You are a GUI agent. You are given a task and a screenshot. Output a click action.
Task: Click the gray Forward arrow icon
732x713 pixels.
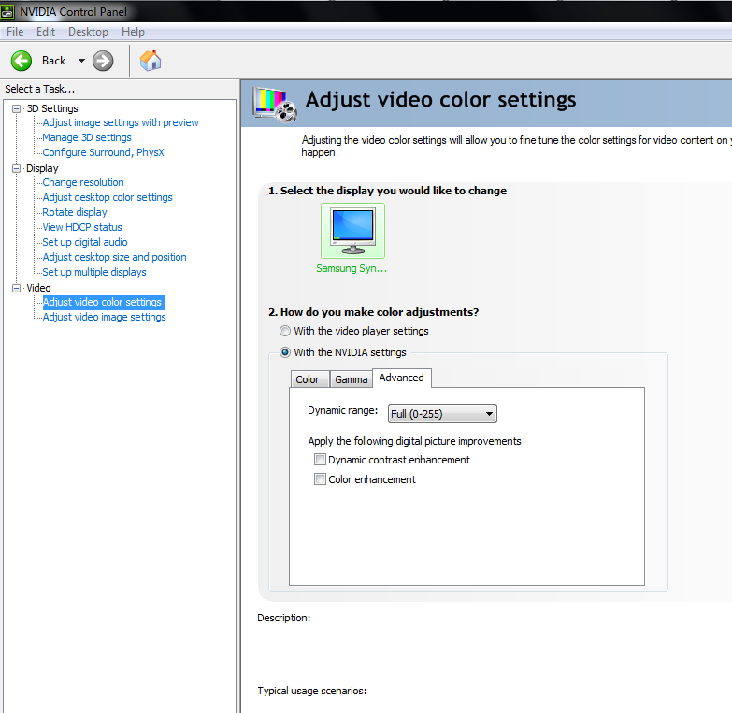point(103,61)
